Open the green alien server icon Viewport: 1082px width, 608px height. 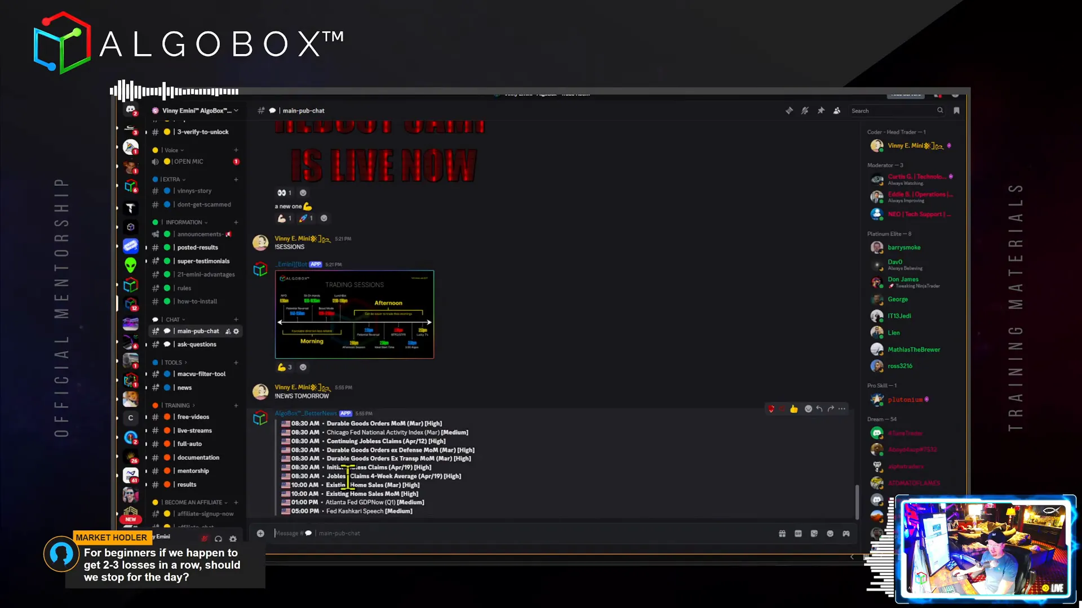131,265
